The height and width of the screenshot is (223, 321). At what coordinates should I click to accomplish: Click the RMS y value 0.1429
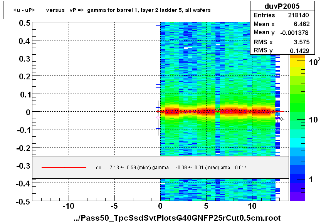tap(299, 51)
